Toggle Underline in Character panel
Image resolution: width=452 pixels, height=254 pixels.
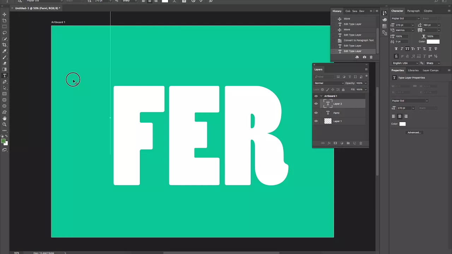[x=430, y=49]
